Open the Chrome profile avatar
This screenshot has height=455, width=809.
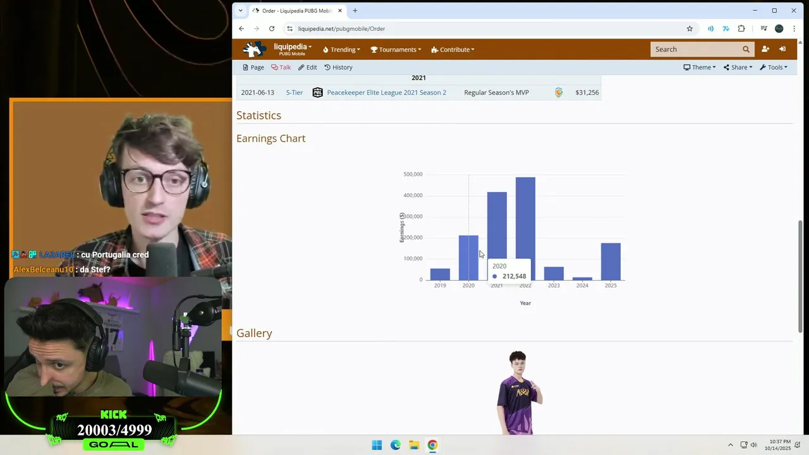779,28
